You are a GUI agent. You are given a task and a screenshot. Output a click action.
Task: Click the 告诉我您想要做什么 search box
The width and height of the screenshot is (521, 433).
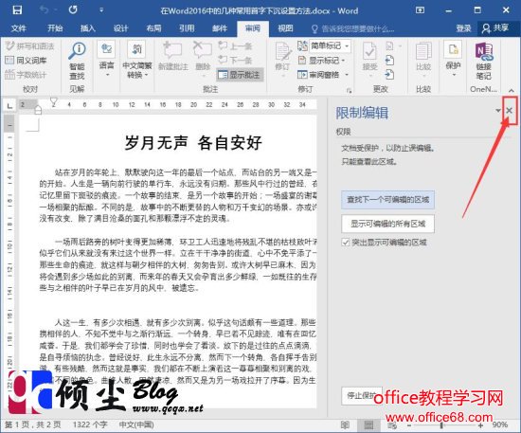[353, 29]
